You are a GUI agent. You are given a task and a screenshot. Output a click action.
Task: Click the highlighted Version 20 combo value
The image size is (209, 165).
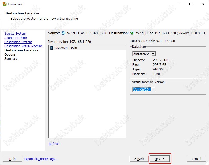[x=142, y=89]
